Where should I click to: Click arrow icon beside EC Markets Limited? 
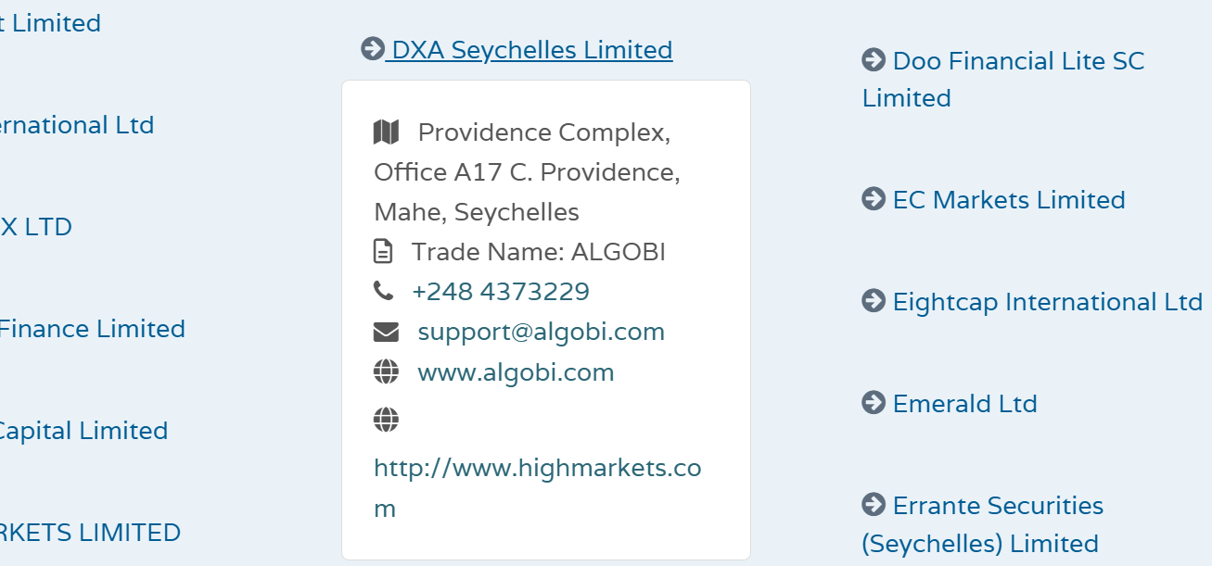point(874,198)
